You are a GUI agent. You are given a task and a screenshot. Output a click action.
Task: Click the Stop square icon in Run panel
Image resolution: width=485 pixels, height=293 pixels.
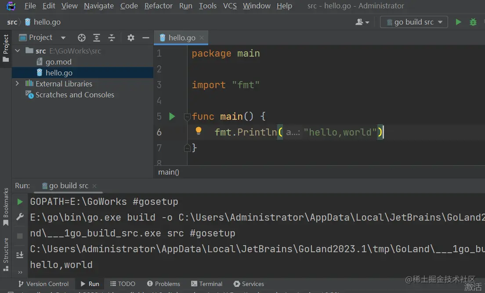(20, 236)
